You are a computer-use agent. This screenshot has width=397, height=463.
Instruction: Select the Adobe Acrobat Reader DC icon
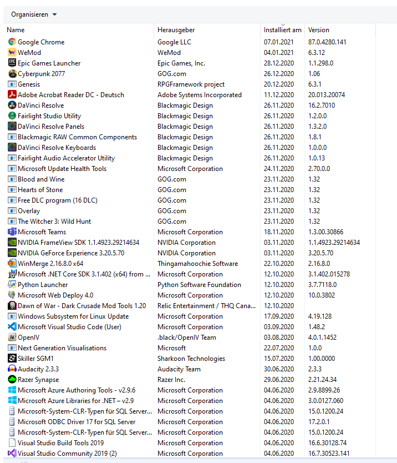tap(12, 95)
